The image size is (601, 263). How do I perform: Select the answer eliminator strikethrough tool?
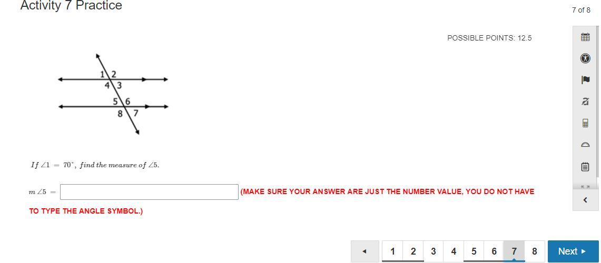click(x=585, y=102)
